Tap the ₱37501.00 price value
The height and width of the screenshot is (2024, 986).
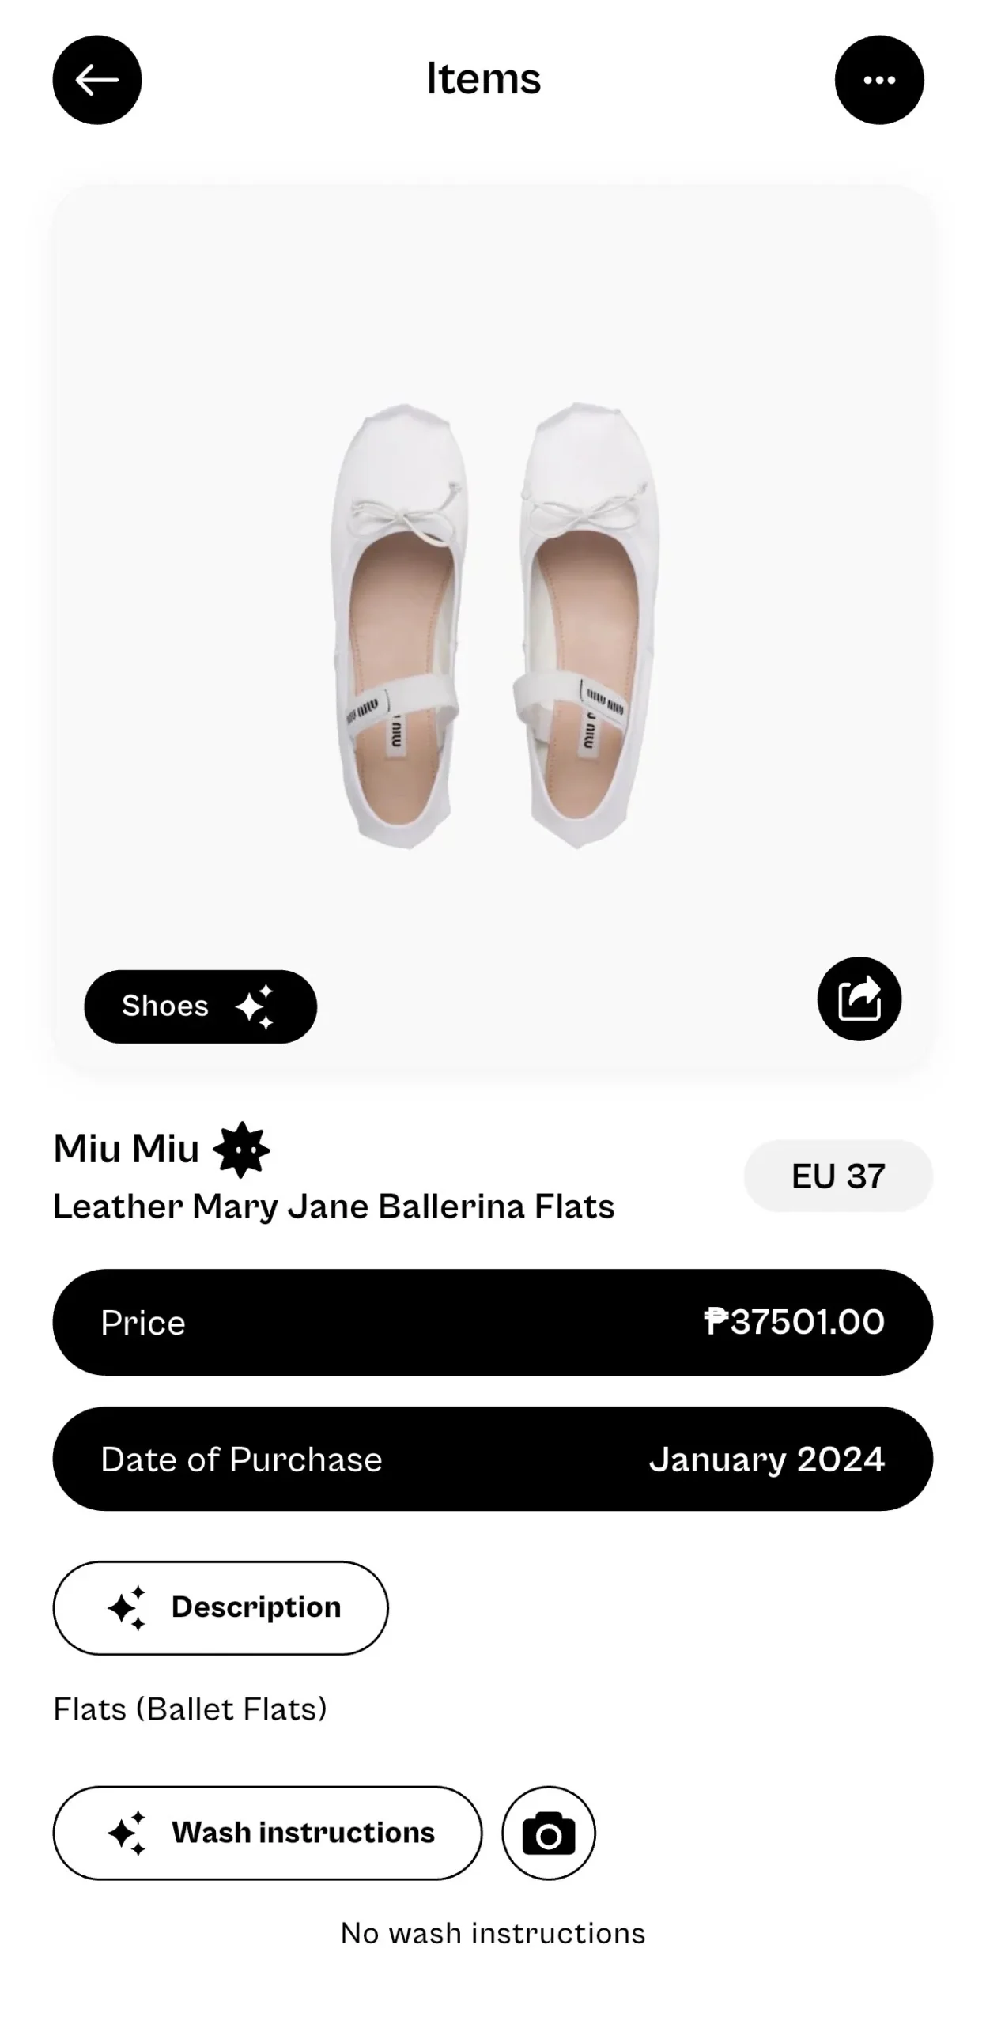[794, 1322]
